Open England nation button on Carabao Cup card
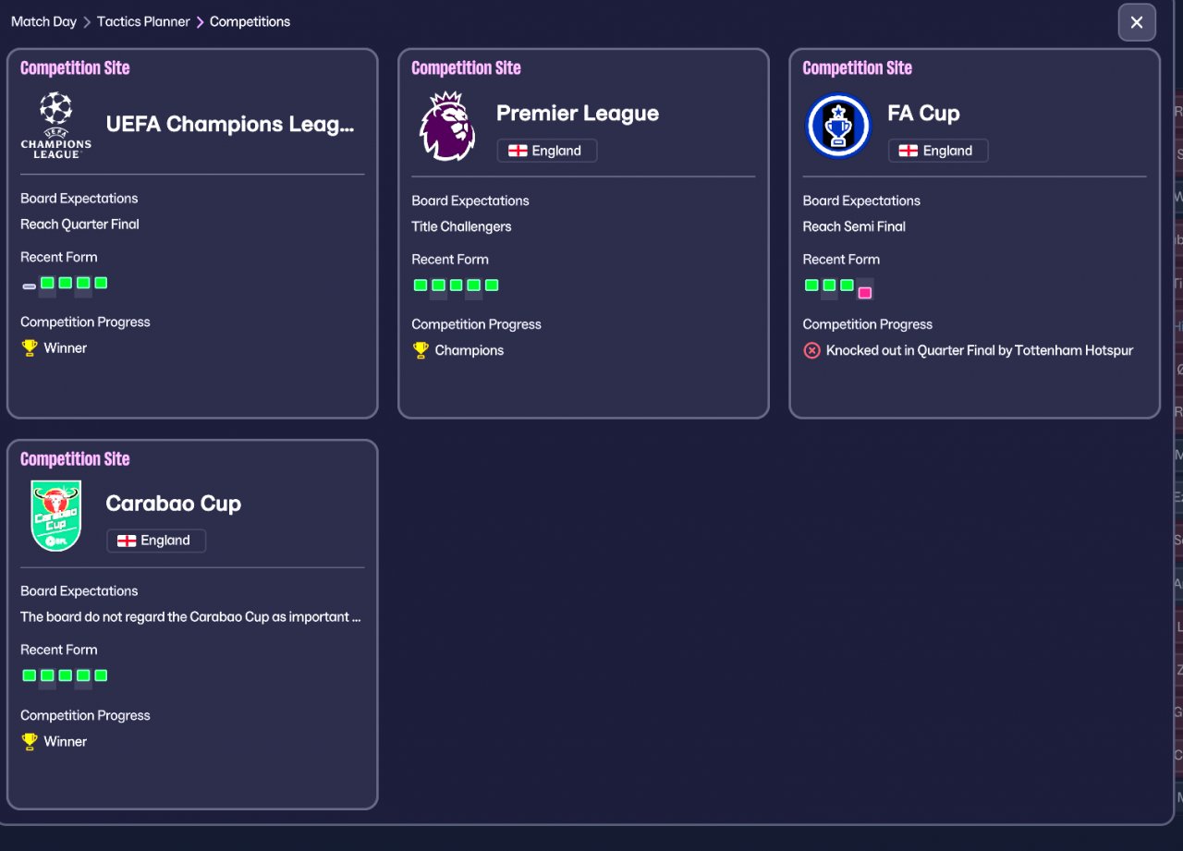This screenshot has width=1183, height=851. click(156, 541)
